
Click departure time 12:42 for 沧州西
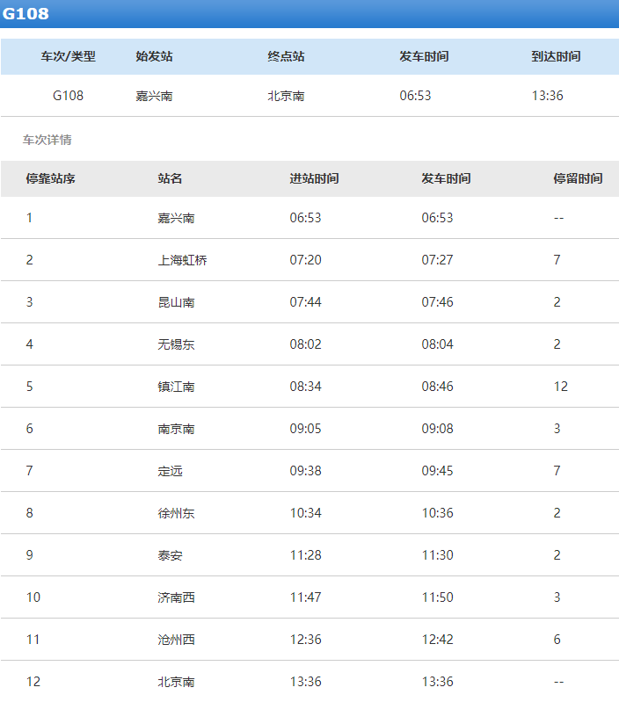click(437, 639)
